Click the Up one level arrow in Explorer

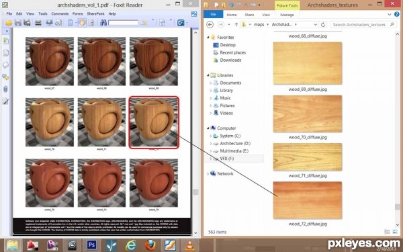click(236, 25)
